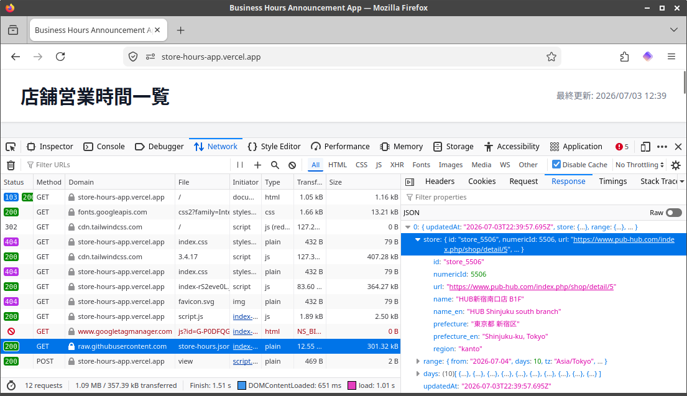The image size is (687, 396).
Task: Click initiator link of script.js row
Action: [x=245, y=316]
